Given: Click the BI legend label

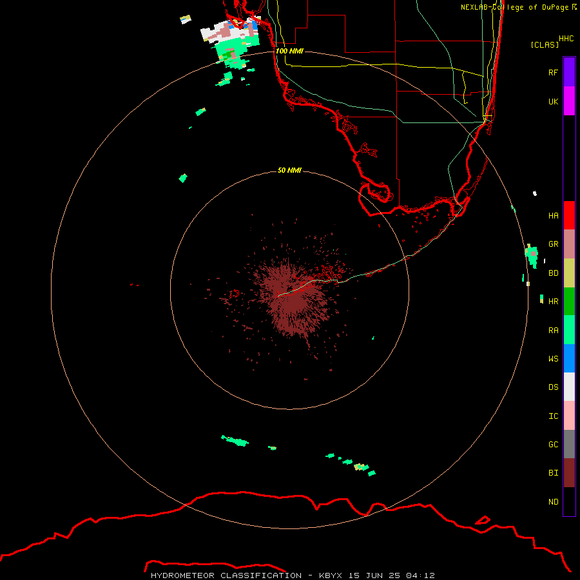Looking at the screenshot, I should 553,473.
